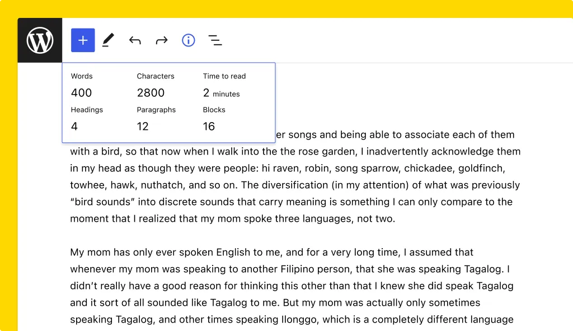Undo the last change

pyautogui.click(x=135, y=40)
